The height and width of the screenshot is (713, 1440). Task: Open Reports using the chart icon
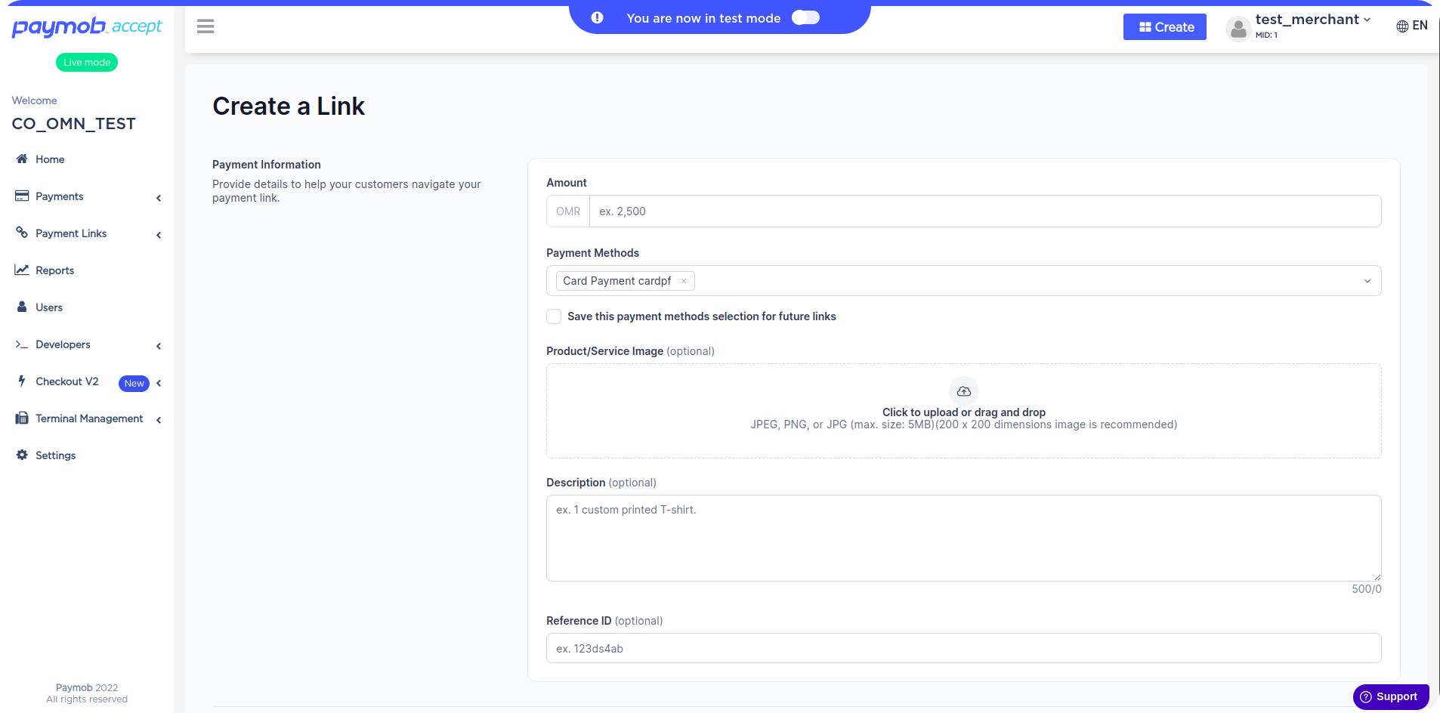pos(22,269)
